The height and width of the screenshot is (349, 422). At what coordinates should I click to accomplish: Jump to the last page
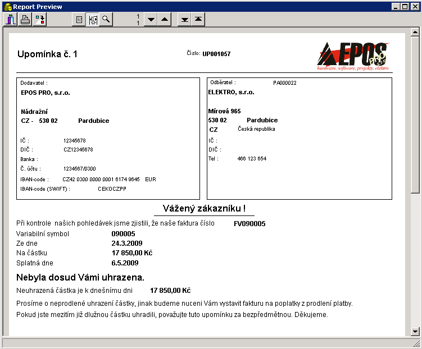point(184,20)
